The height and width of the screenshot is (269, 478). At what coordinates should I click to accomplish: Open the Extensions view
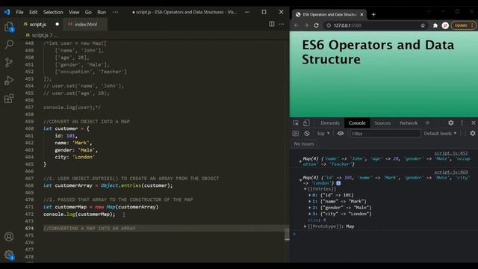click(x=9, y=99)
